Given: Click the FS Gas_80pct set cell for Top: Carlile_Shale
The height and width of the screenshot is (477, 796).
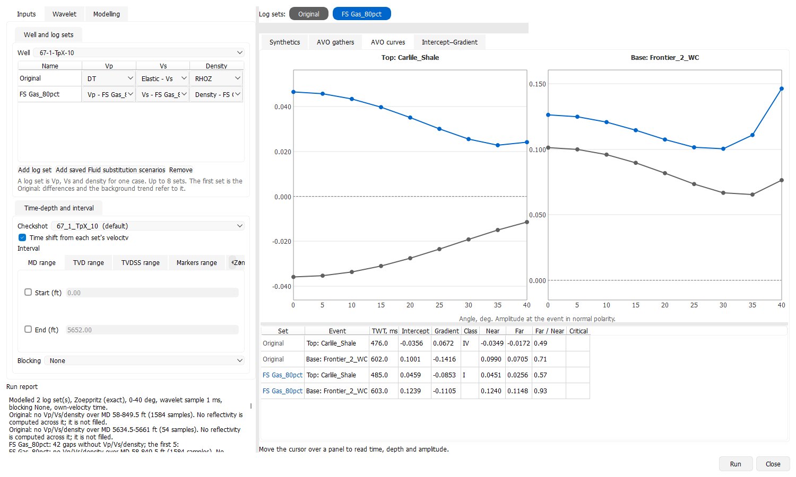Looking at the screenshot, I should (282, 375).
